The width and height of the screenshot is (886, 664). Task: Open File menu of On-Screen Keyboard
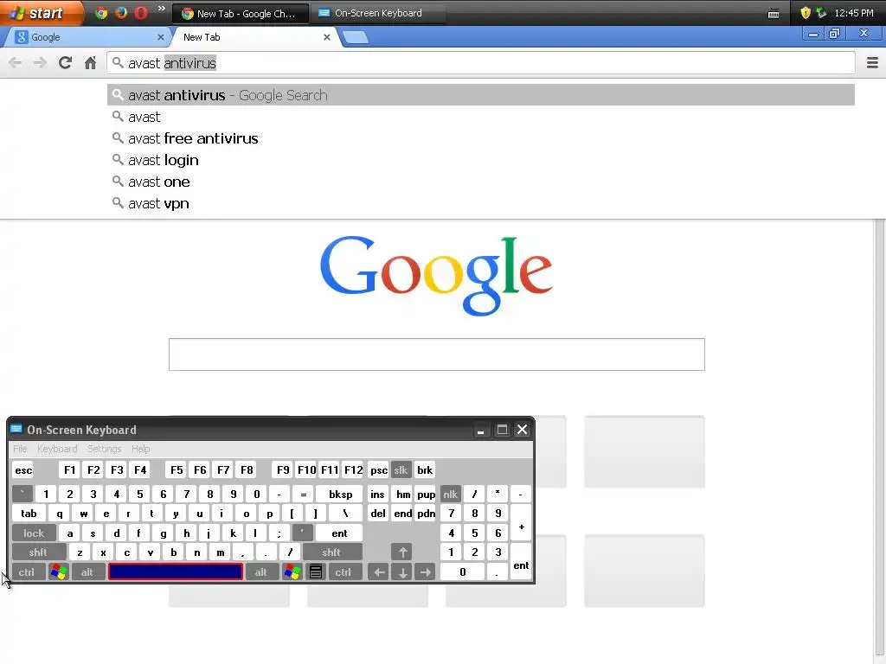(x=21, y=449)
